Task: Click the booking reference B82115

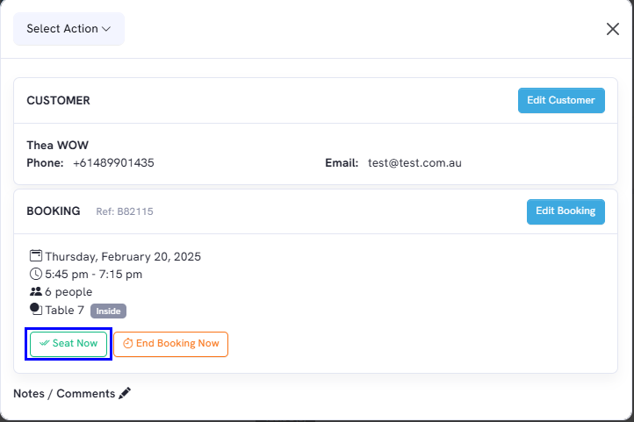Action: [x=125, y=212]
